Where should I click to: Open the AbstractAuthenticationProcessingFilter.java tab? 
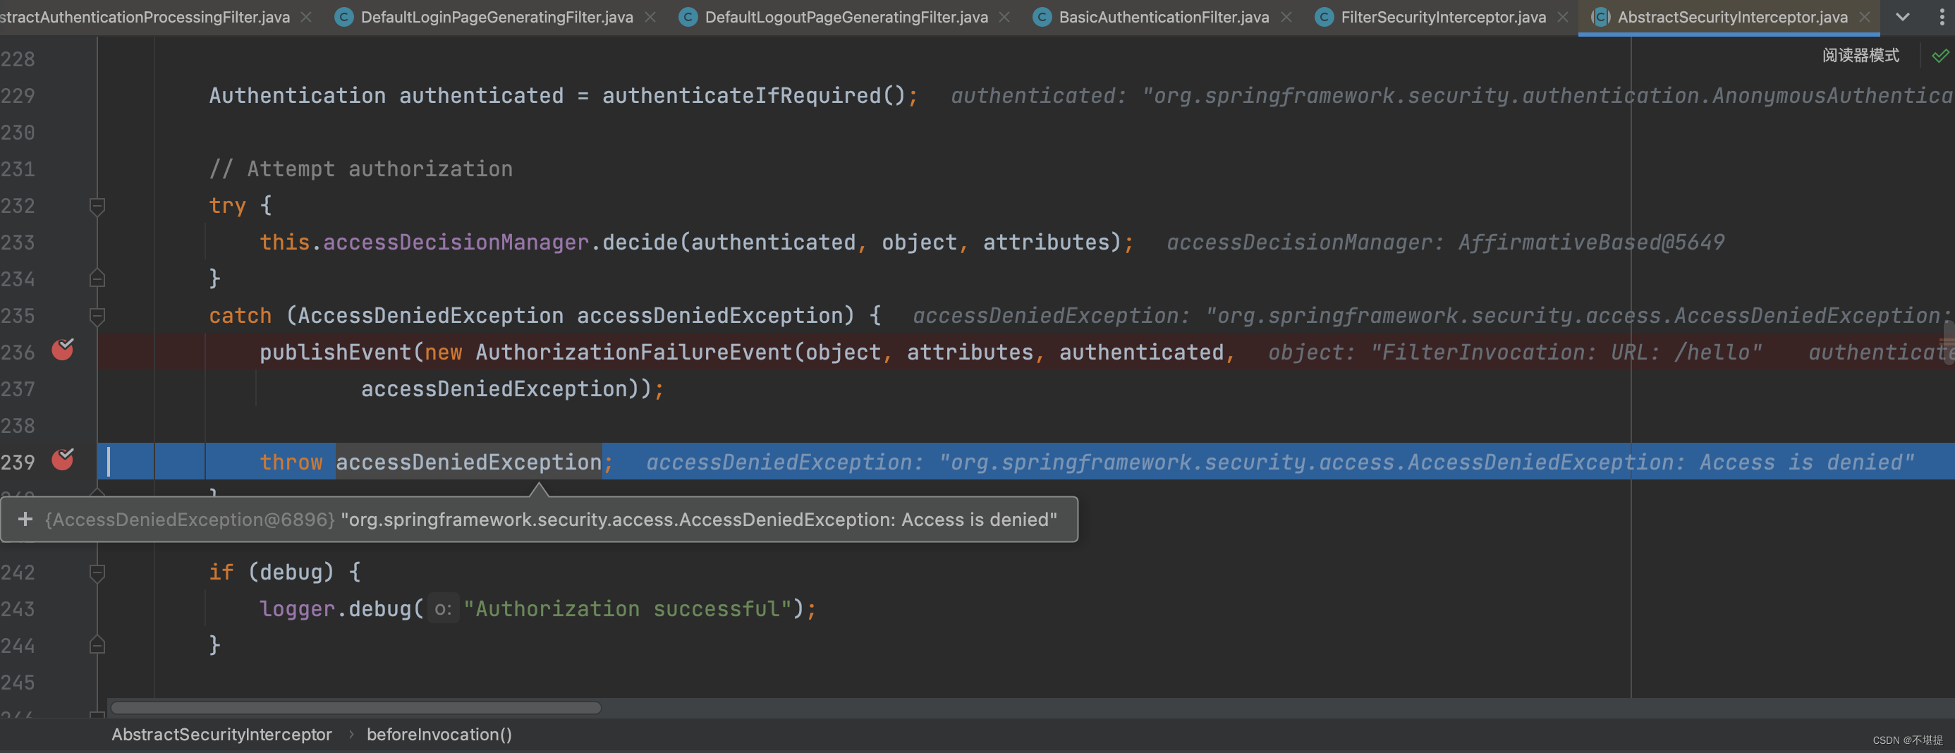pos(144,17)
